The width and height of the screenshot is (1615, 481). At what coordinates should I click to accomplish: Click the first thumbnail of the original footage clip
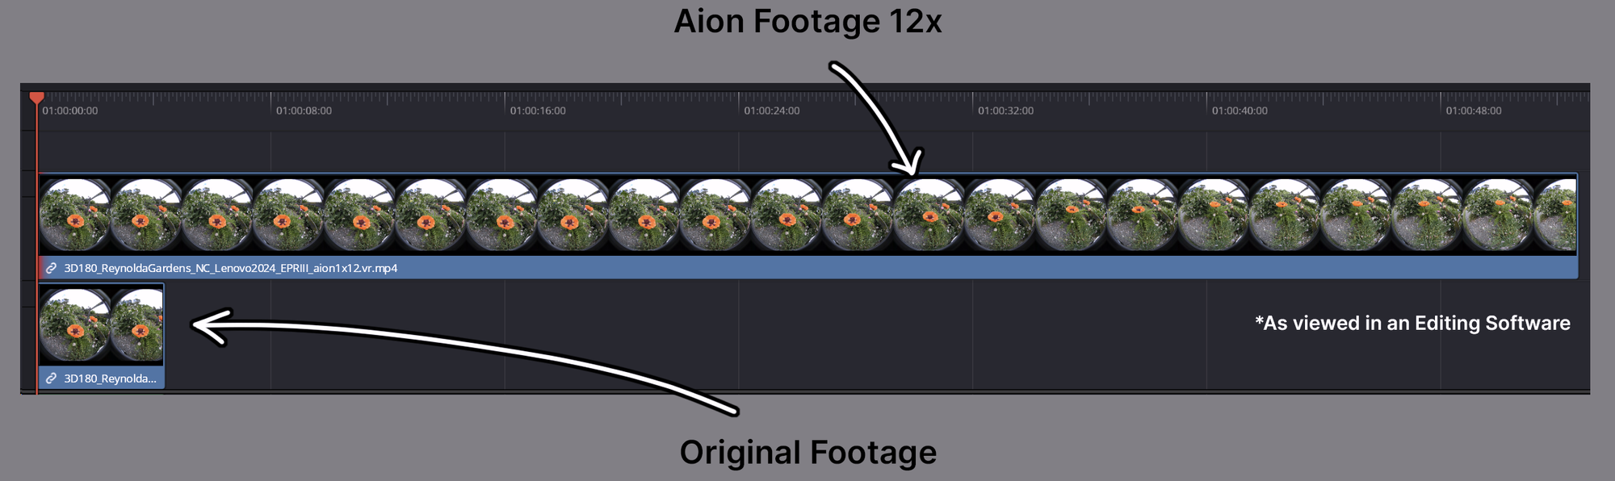(75, 325)
